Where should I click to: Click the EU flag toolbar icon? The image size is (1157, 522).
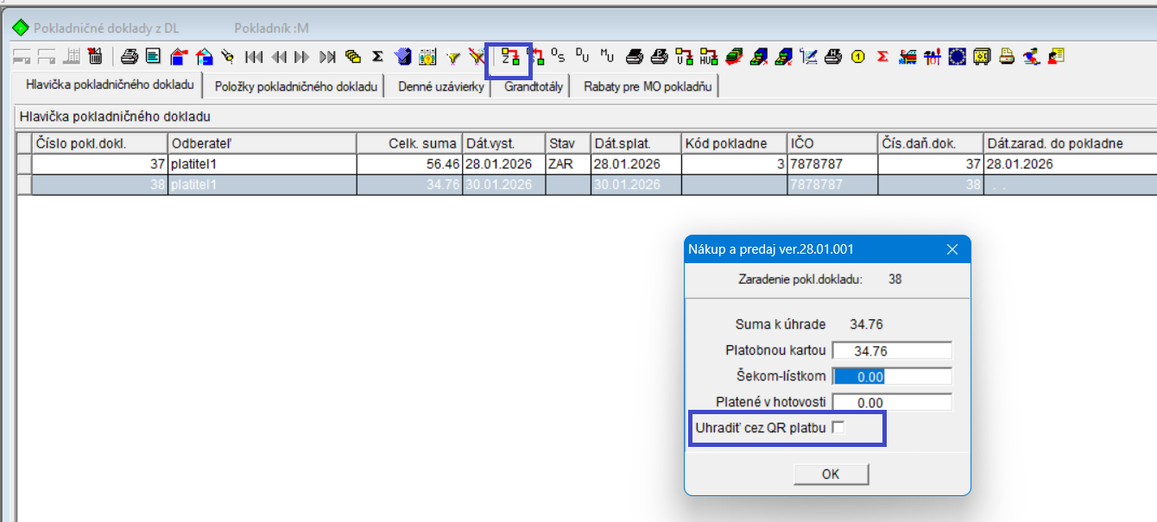956,57
